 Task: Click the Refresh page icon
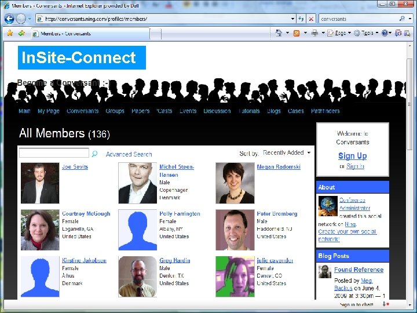click(x=301, y=19)
